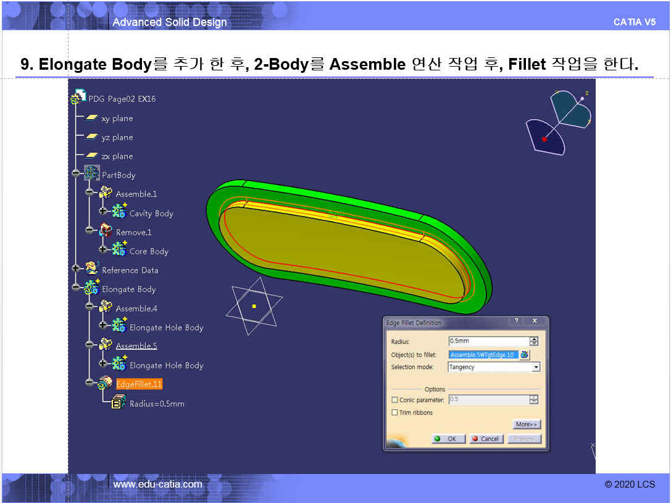Select the EdgeFillet.11 feature icon

coord(106,383)
